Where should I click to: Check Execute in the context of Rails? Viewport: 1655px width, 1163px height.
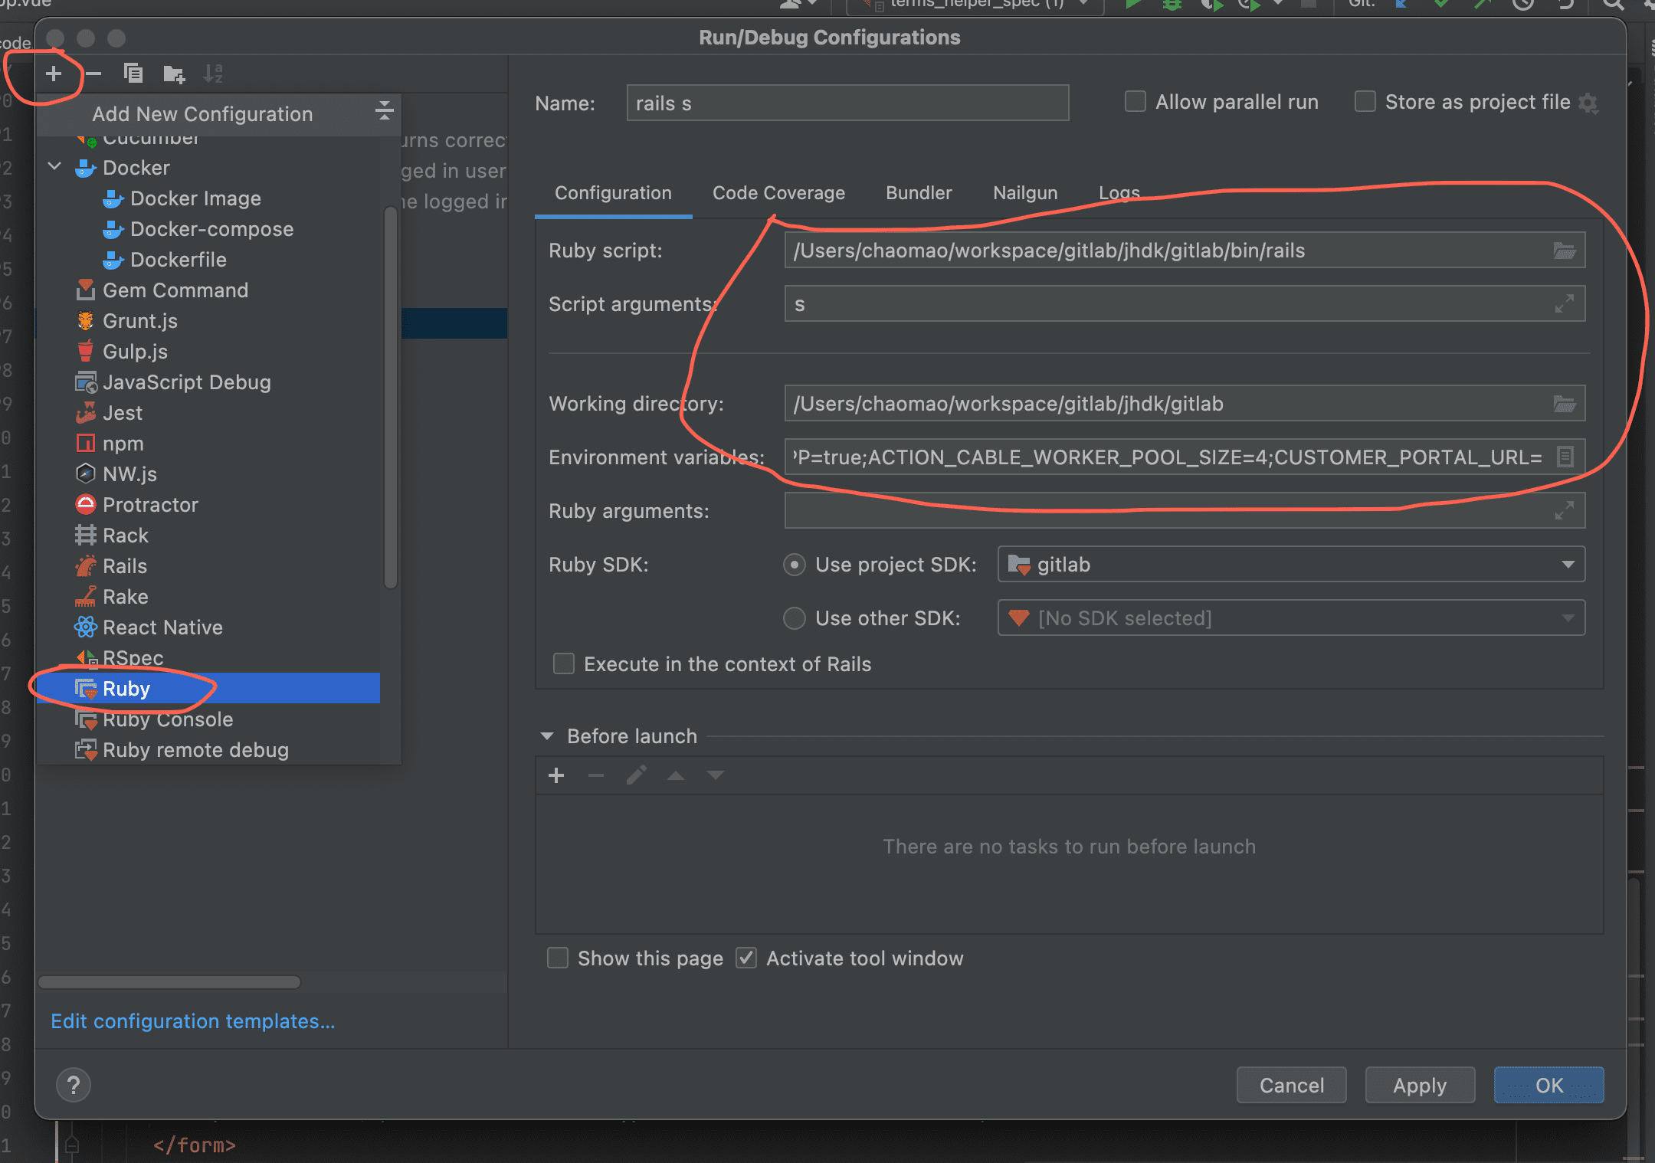(x=564, y=663)
